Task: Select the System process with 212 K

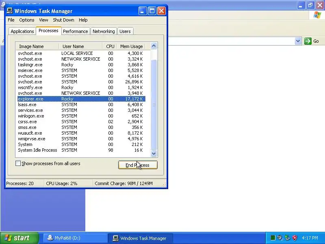Action: tap(81, 144)
